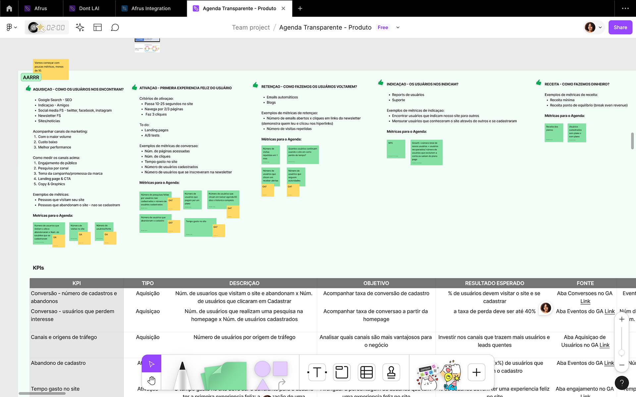Select the purple square shape
Viewport: 636px width, 397px height.
(280, 369)
